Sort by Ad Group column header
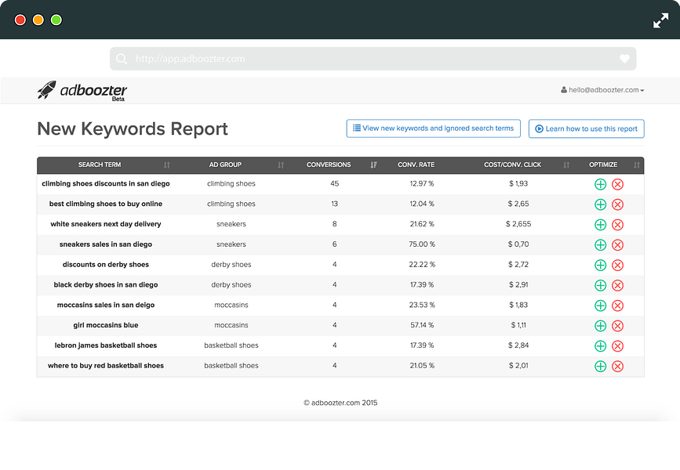This screenshot has width=680, height=470. coord(226,165)
